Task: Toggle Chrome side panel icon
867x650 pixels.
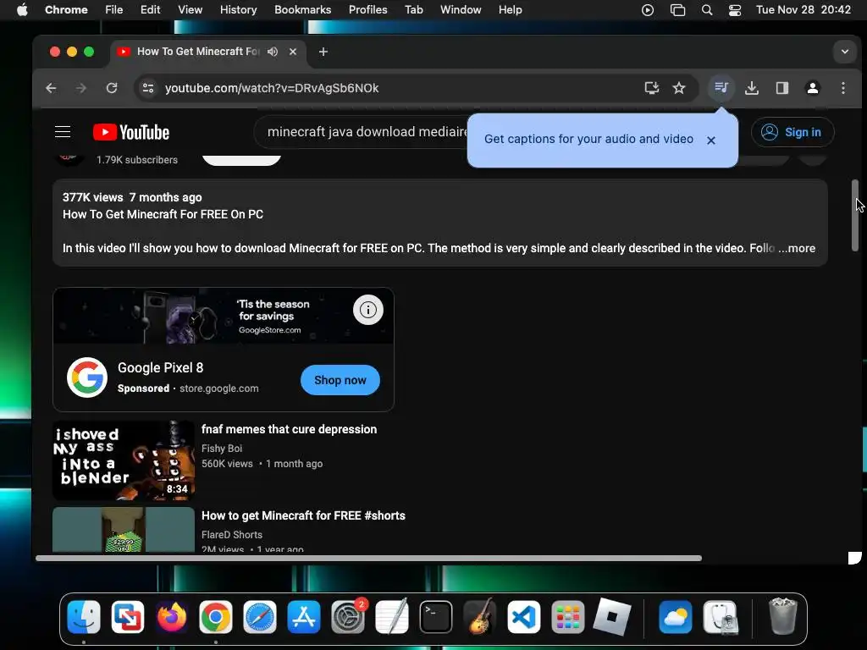Action: pos(781,88)
